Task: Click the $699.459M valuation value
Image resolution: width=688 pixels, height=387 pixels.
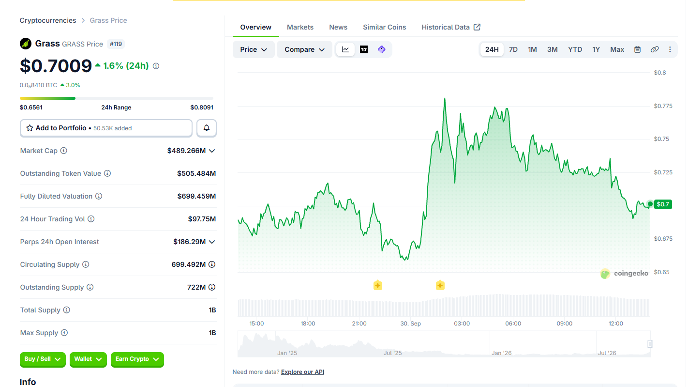Action: pos(196,196)
